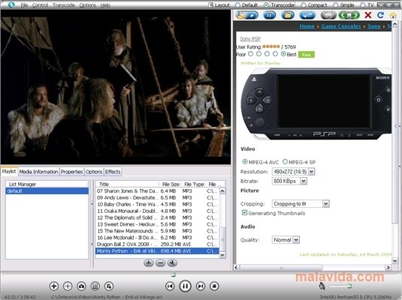Switch to the Options tab below the video

click(x=94, y=172)
